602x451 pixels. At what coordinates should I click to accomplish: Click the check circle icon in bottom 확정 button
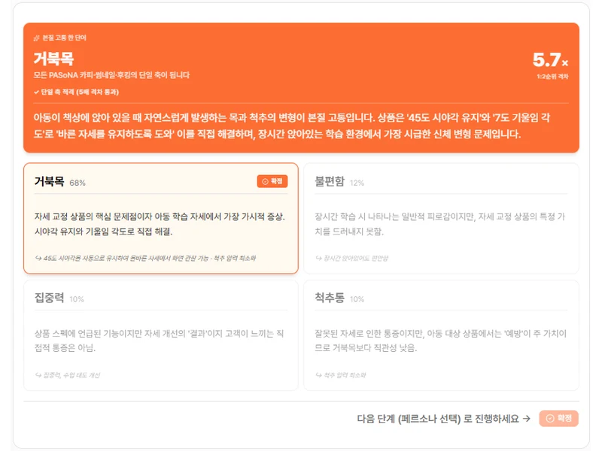click(550, 419)
